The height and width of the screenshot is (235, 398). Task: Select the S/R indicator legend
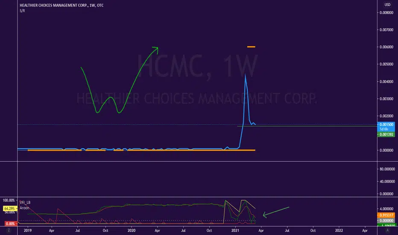pyautogui.click(x=22, y=11)
